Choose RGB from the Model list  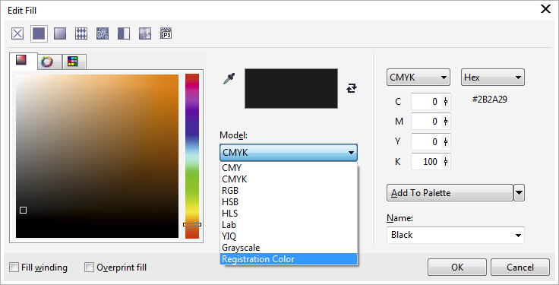[x=289, y=191]
